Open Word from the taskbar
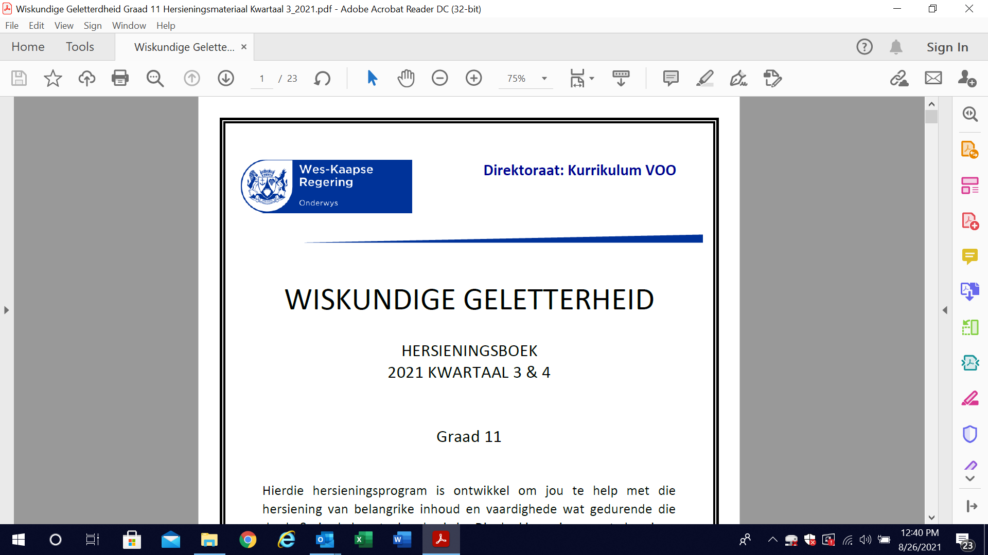This screenshot has width=988, height=555. click(402, 540)
